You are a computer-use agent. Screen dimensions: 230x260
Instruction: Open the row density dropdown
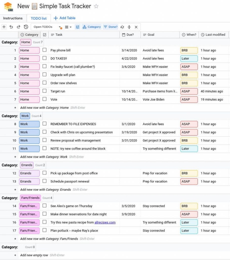point(68,27)
